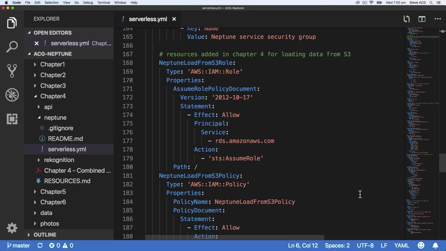Click the split editor icon
Screen dimensions: 446x251
click(x=422, y=19)
